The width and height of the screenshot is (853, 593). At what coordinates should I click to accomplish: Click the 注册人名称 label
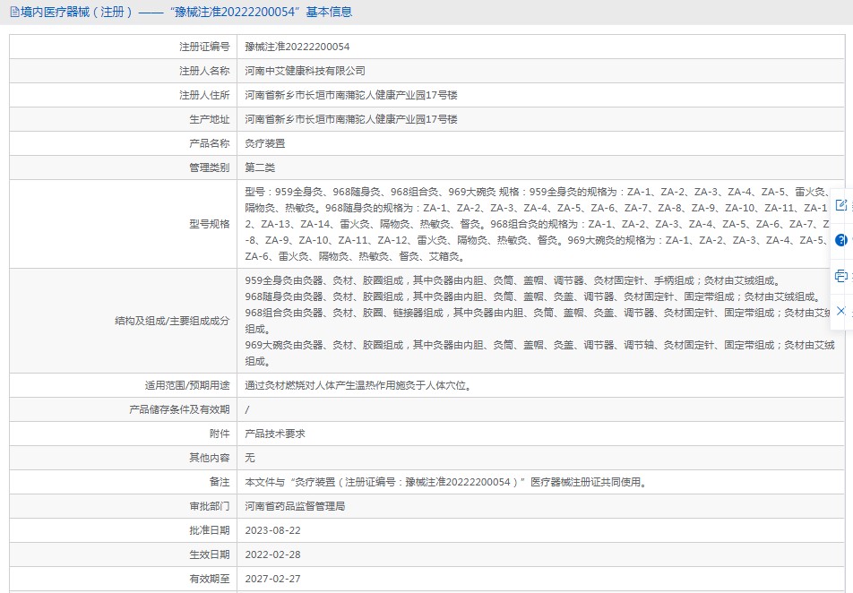coord(204,71)
